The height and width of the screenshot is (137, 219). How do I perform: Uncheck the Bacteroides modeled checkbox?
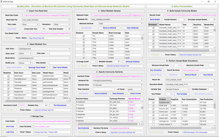point(8,76)
